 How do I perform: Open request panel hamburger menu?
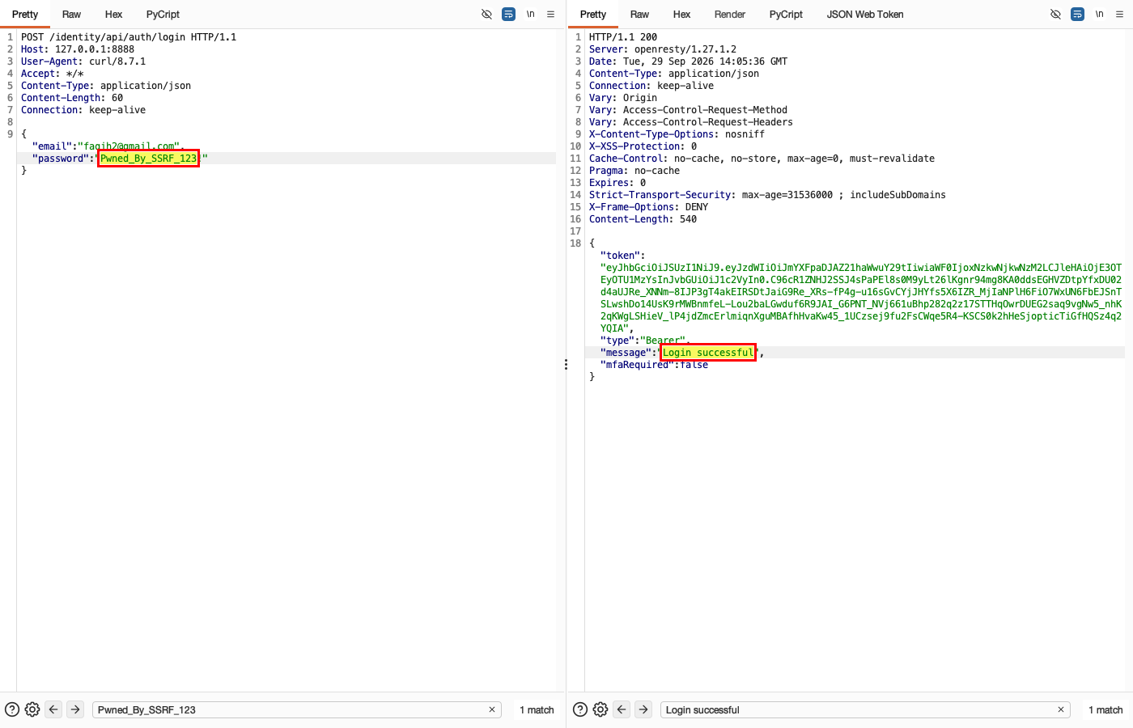(550, 14)
